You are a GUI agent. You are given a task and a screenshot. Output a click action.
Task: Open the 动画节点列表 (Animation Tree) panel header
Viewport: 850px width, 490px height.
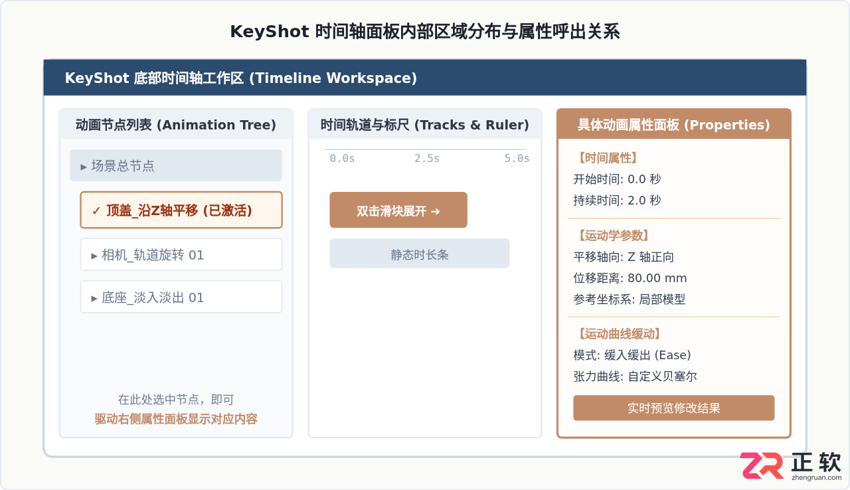pyautogui.click(x=176, y=124)
